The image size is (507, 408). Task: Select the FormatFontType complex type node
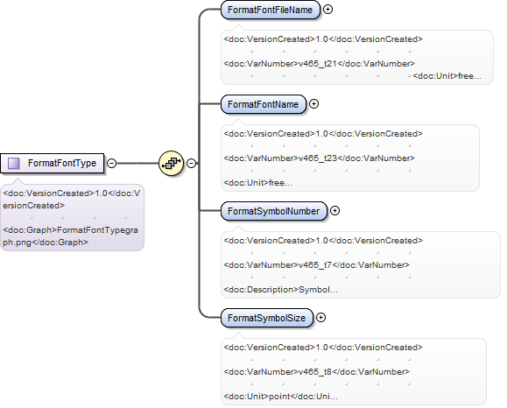pos(52,163)
